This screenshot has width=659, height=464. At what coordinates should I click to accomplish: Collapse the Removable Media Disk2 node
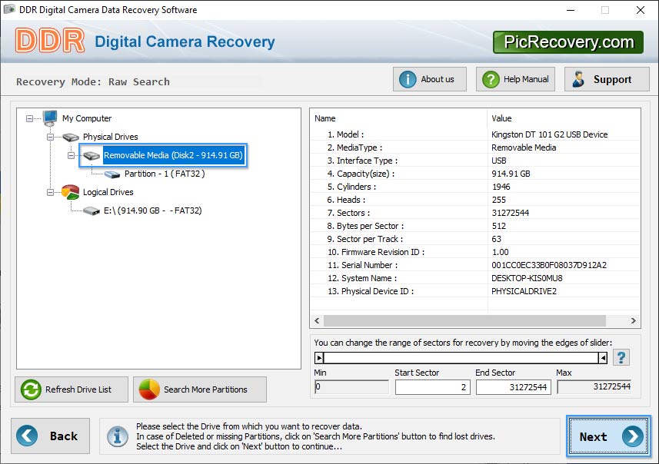pyautogui.click(x=71, y=155)
